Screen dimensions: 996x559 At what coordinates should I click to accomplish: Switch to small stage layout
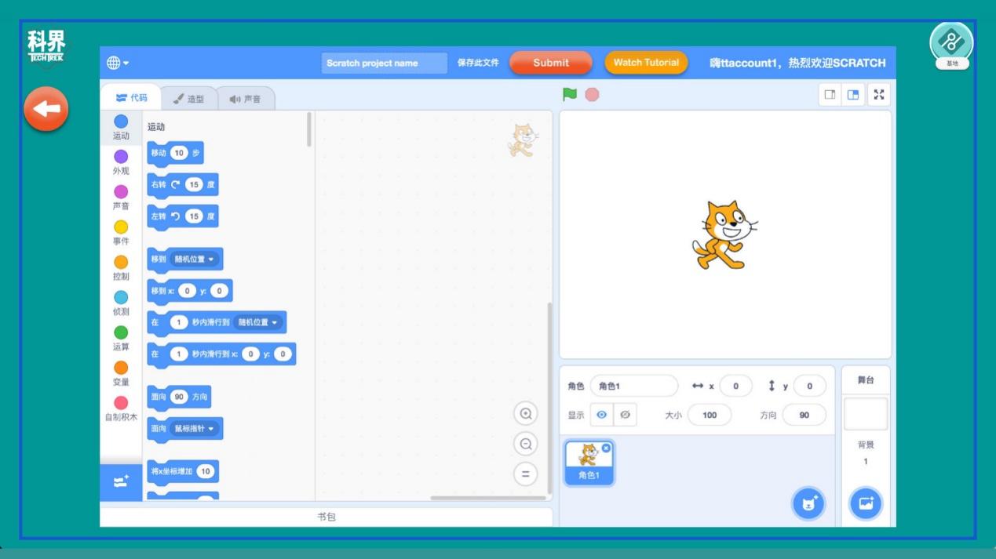pos(830,95)
